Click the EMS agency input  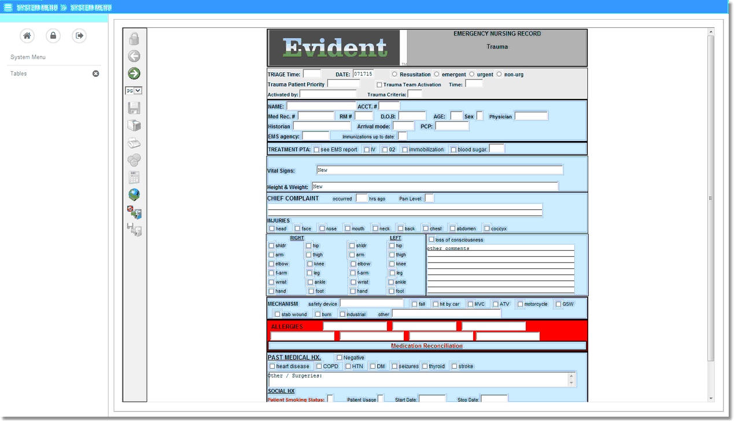tap(316, 136)
